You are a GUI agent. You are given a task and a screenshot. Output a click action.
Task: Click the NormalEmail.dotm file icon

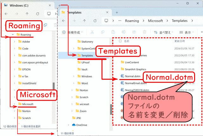click(122, 83)
